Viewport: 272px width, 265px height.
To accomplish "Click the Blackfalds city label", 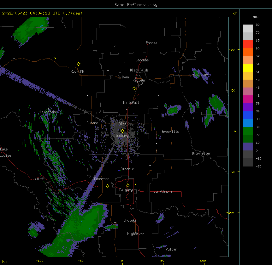I will (139, 70).
